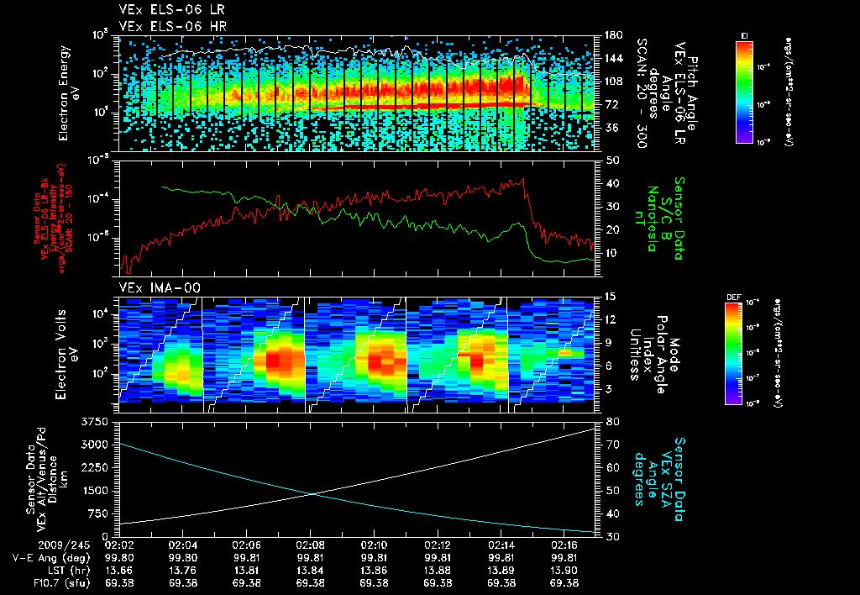Click the time tick label 02:14

pyautogui.click(x=501, y=545)
